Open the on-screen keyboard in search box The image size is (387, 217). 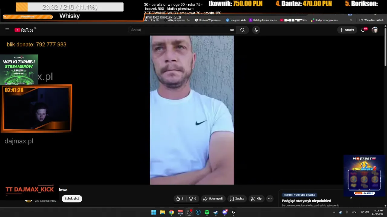[x=232, y=30]
